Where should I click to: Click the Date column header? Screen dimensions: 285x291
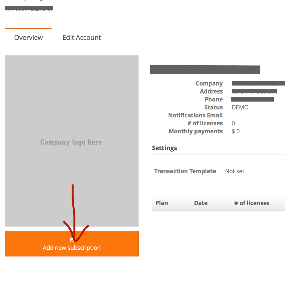point(201,203)
